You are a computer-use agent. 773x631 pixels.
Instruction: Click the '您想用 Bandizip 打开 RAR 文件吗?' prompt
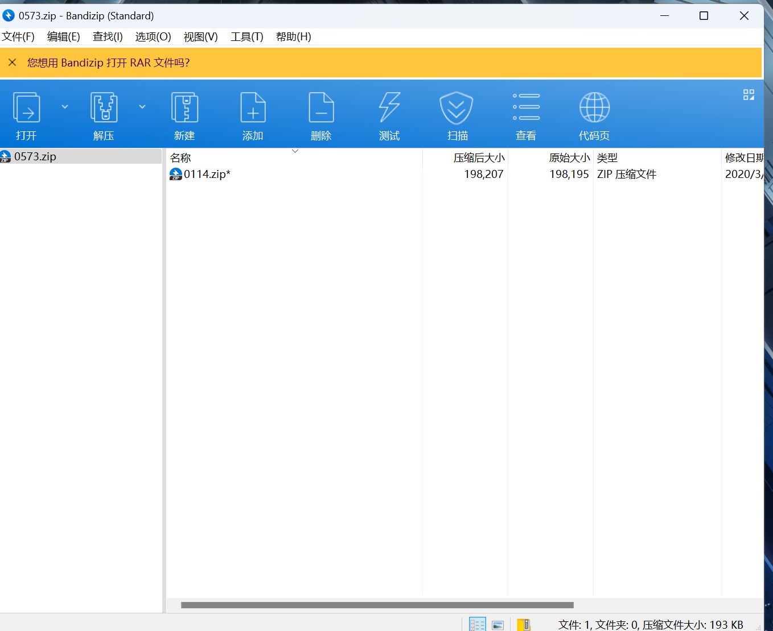[x=108, y=63]
